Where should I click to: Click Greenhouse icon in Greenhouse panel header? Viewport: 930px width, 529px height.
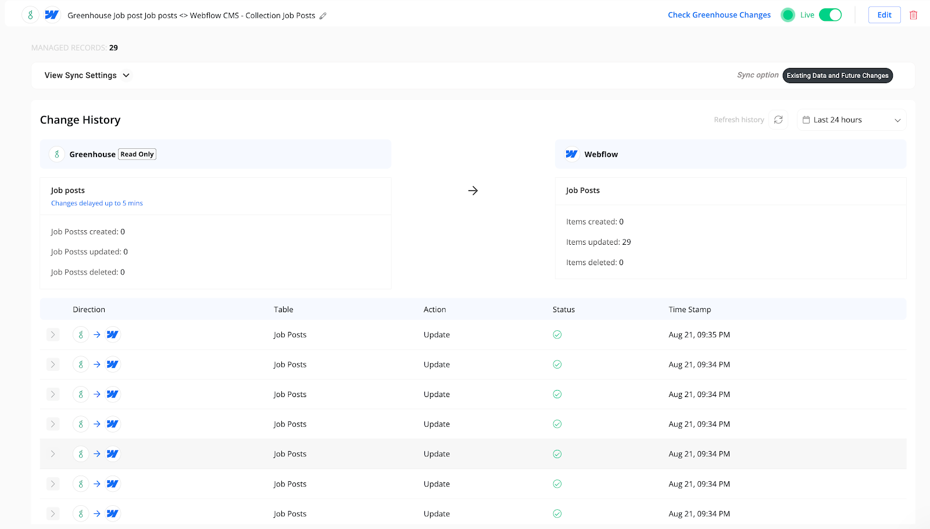[x=56, y=154]
